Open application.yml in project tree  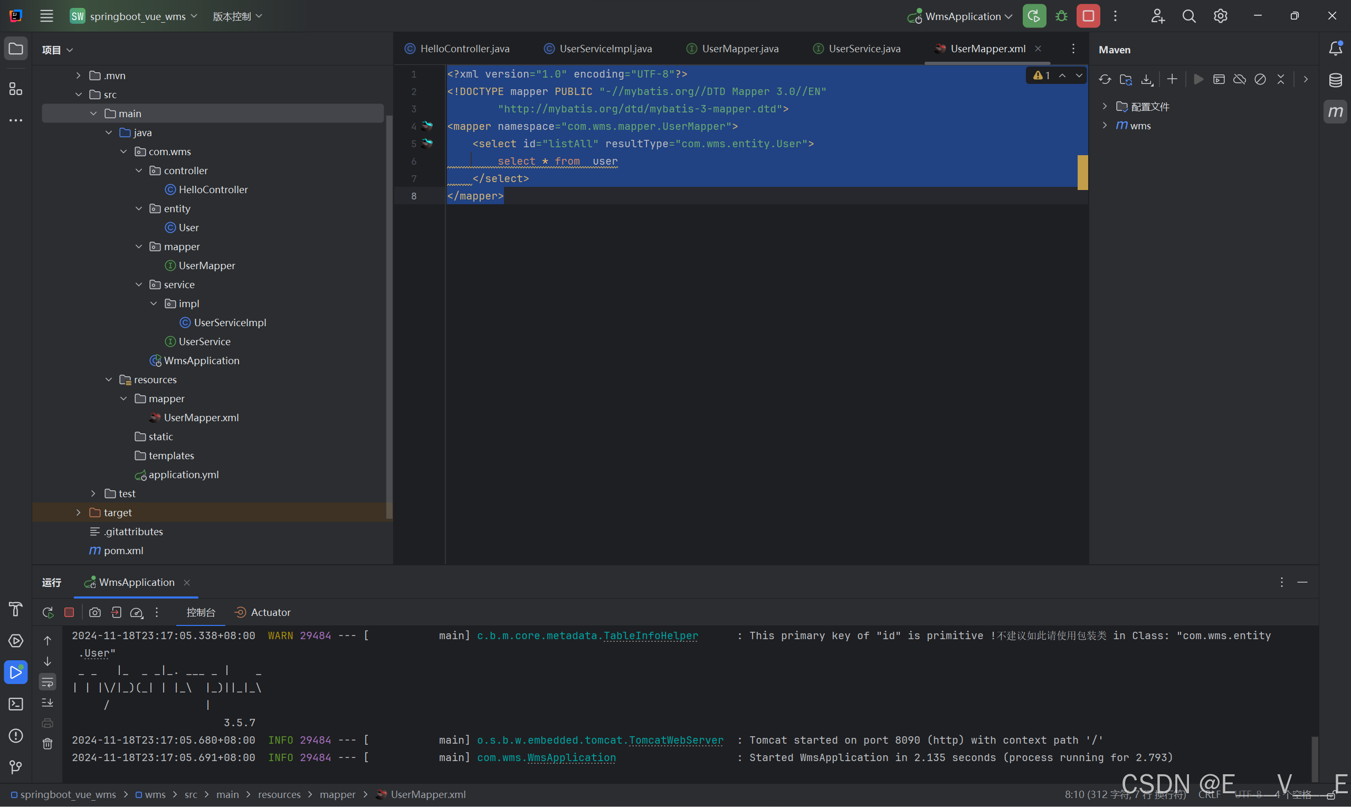click(184, 474)
